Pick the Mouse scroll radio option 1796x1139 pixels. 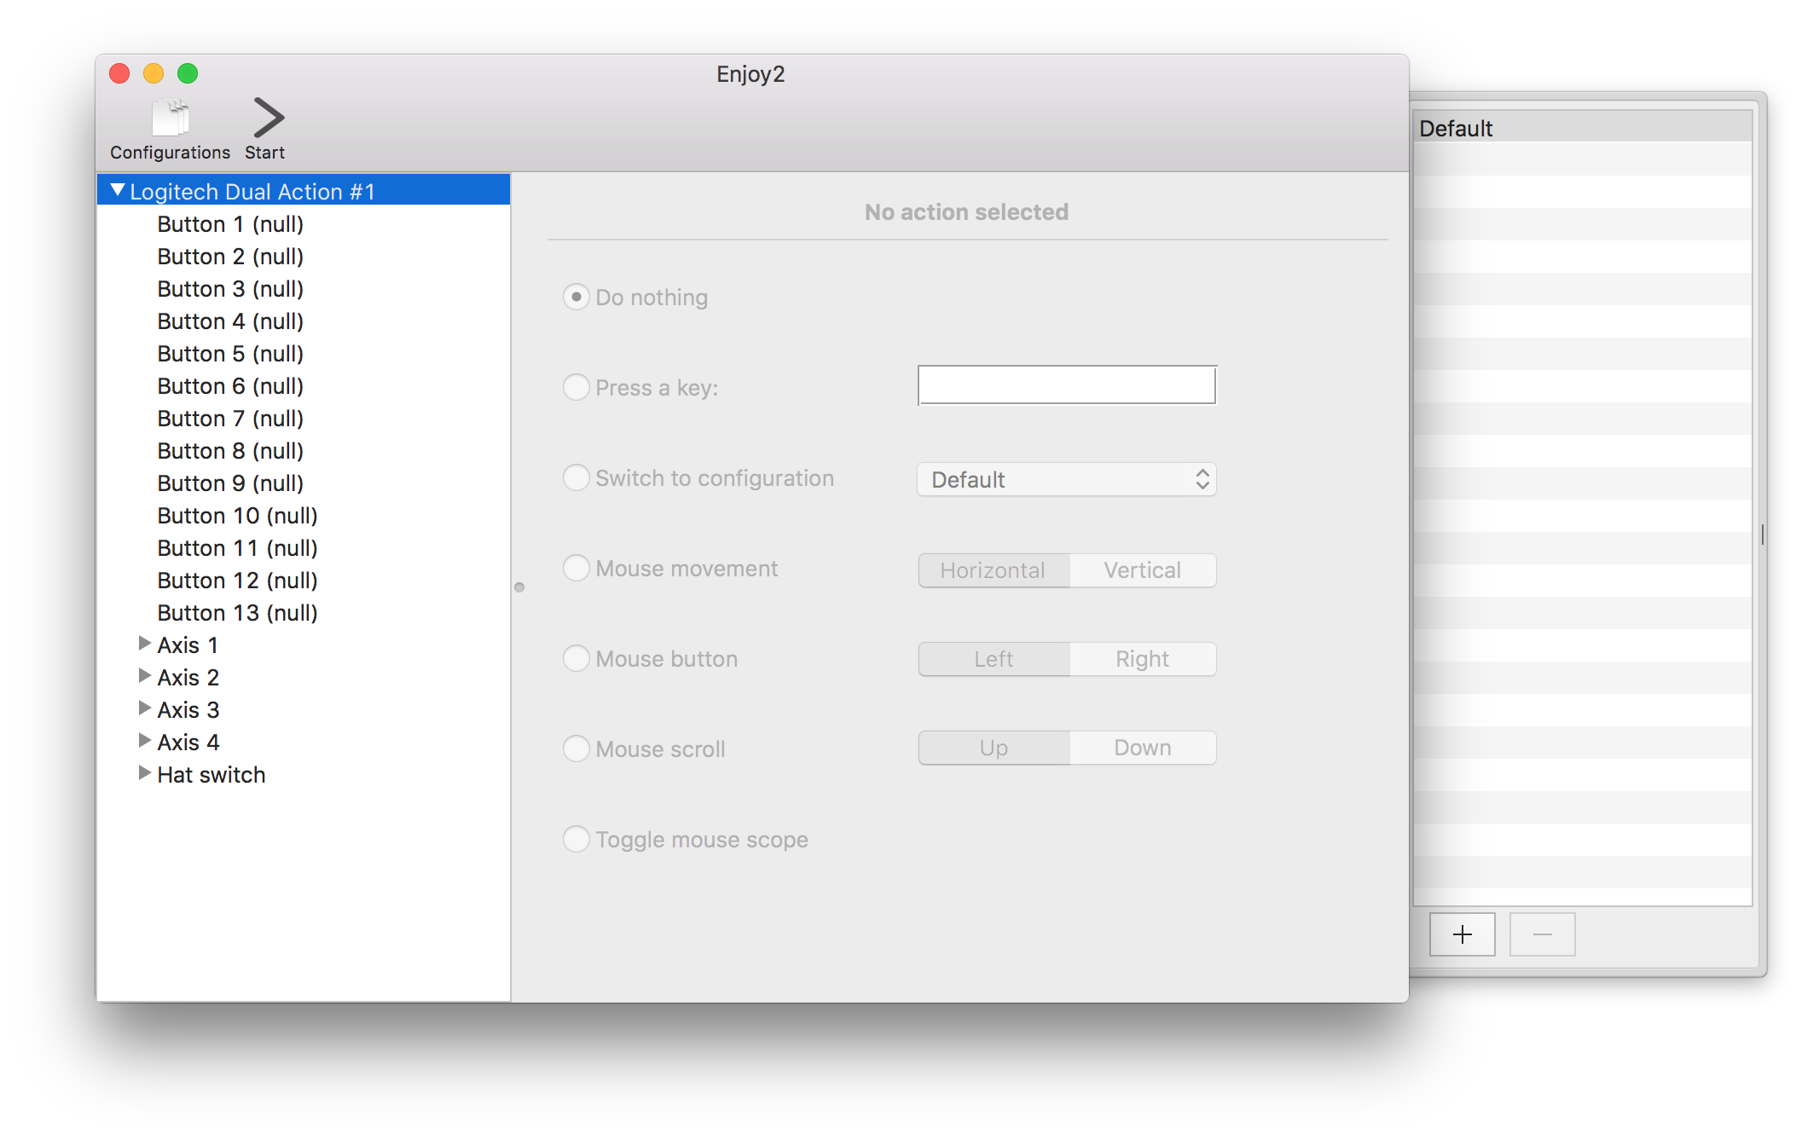click(576, 749)
